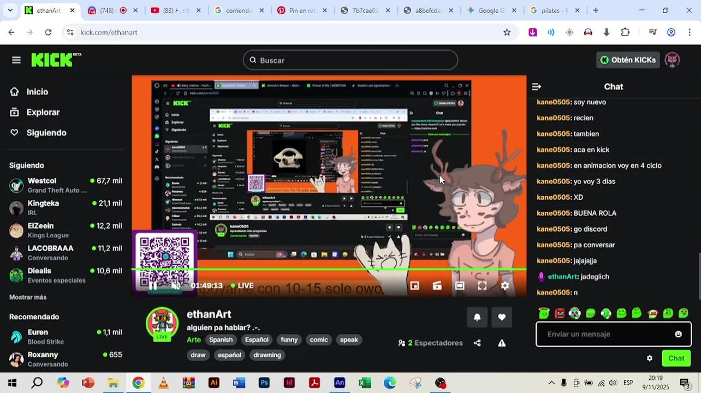Open Diealis' channel
The image size is (701, 393).
(66, 275)
